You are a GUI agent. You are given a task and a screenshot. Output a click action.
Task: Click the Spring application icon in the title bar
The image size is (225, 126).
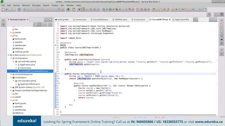pyautogui.click(x=2, y=1)
